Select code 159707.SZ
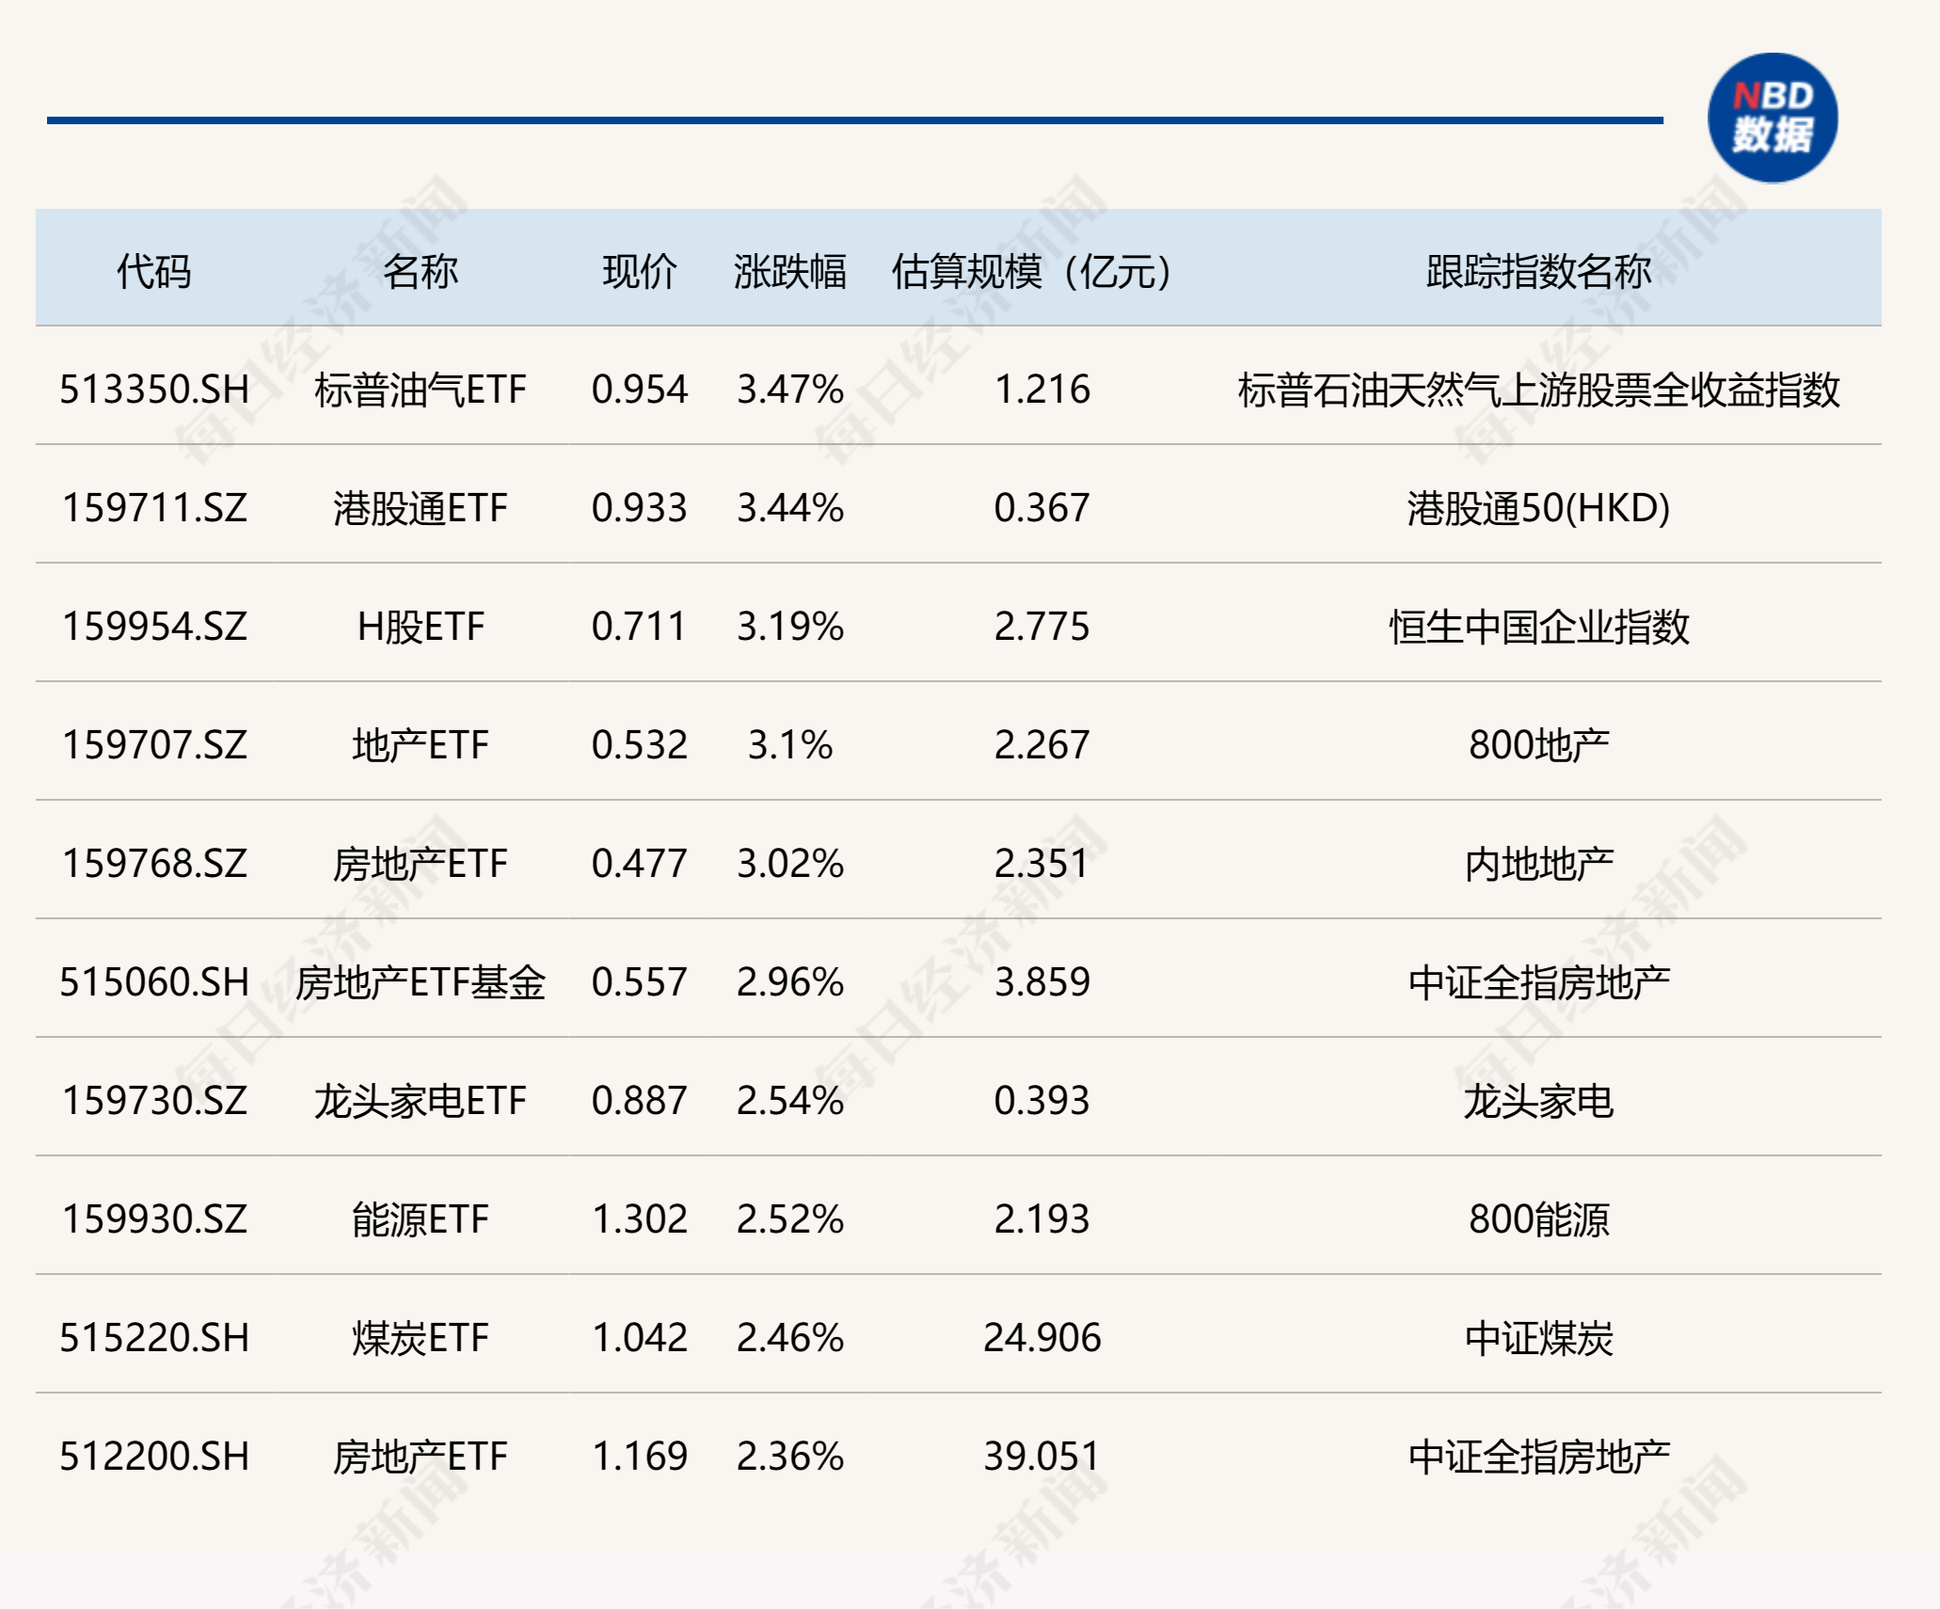 coord(154,745)
